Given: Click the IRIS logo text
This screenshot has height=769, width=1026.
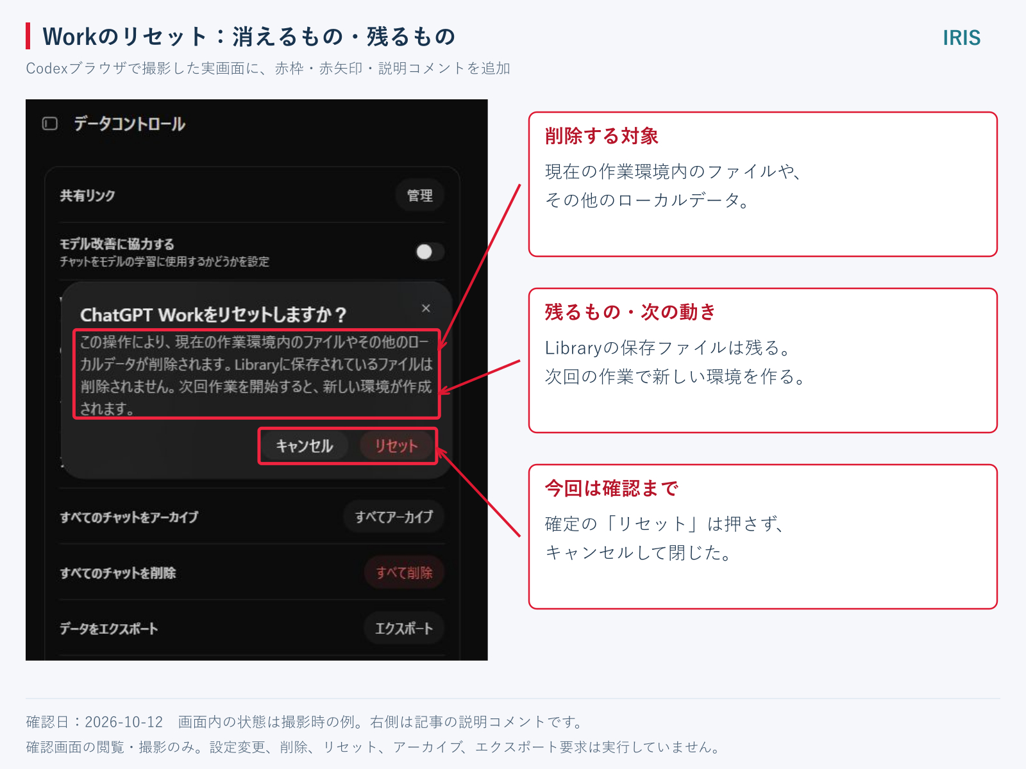Looking at the screenshot, I should 961,38.
